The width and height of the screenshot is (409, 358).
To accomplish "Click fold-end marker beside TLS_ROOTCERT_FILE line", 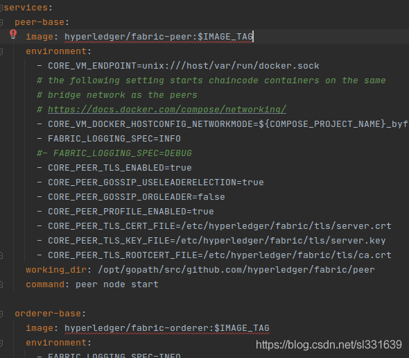I will tap(1, 255).
